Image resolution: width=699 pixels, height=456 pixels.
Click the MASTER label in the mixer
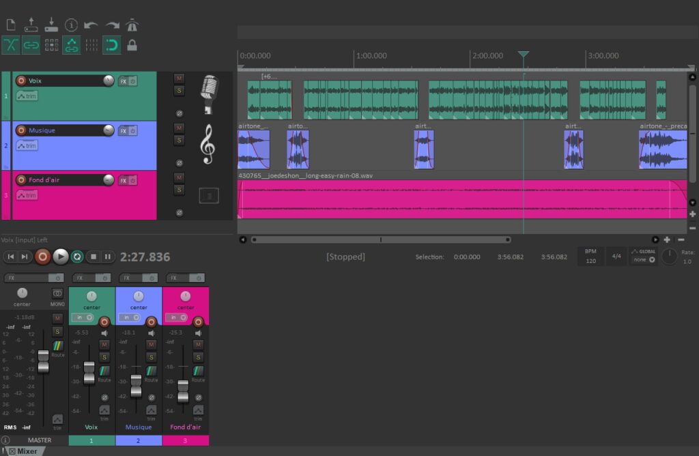point(39,440)
